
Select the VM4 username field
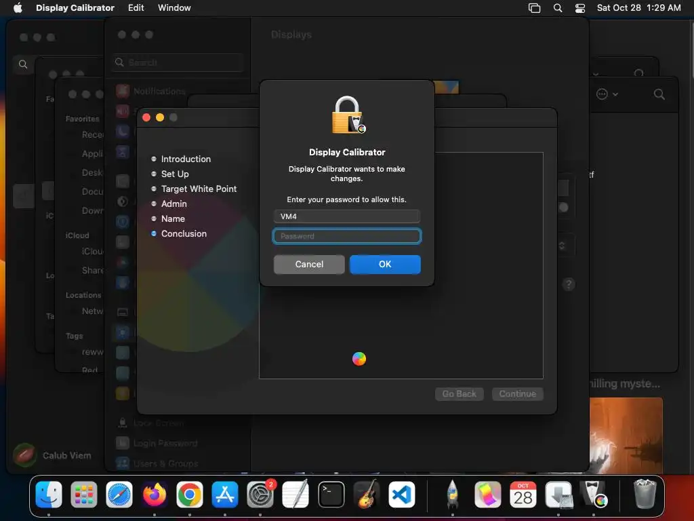coord(346,216)
